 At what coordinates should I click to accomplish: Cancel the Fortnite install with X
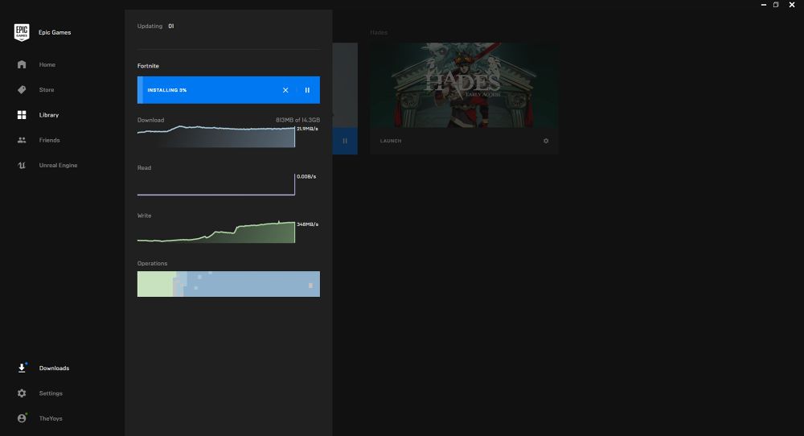click(x=285, y=90)
